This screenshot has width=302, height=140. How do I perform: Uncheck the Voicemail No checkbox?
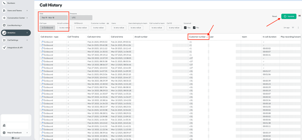[x=194, y=28]
